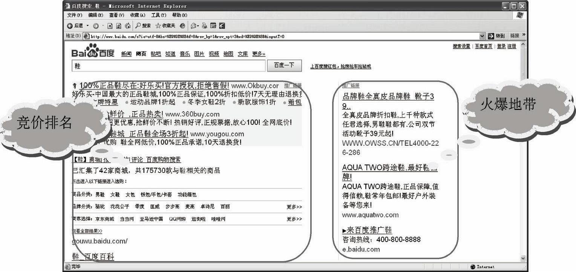Open the Search (搜索) toolbar button

(143, 26)
